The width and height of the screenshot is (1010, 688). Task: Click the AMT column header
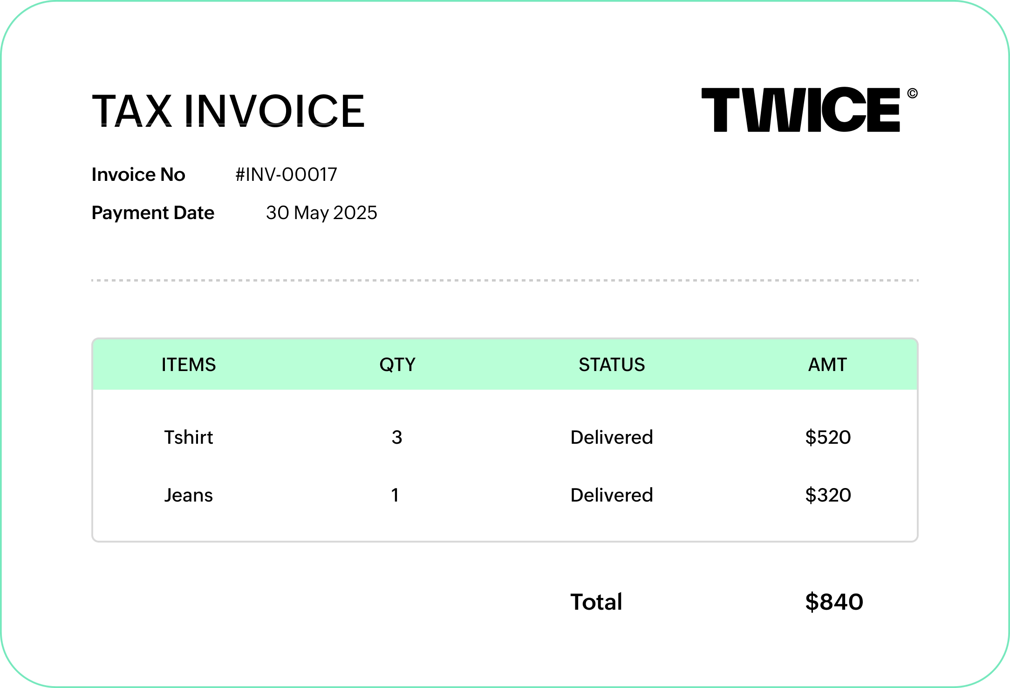coord(827,365)
